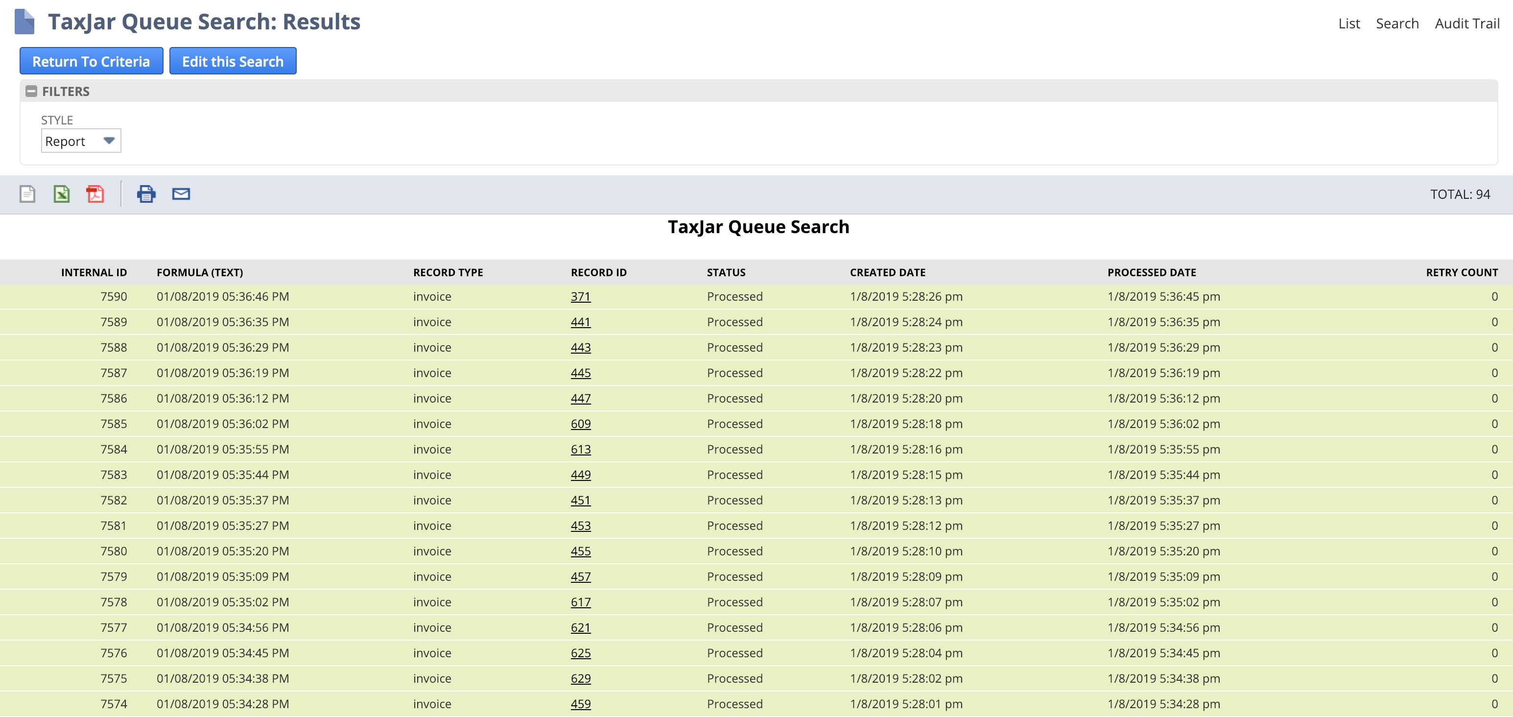Print the search results
Screen dimensions: 1513x717
pyautogui.click(x=146, y=194)
